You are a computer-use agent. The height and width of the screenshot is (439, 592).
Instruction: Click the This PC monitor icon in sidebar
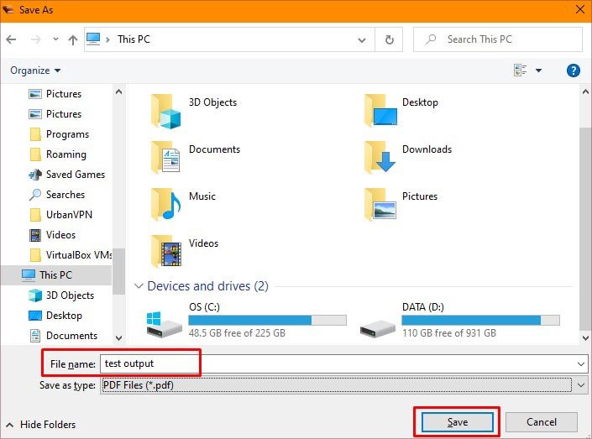29,275
